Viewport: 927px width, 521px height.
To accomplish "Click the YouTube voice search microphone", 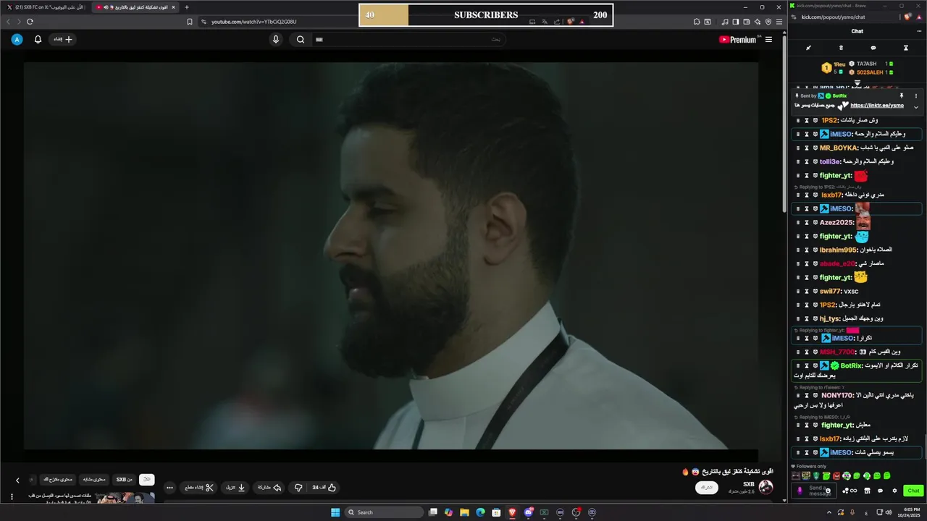I will (x=276, y=39).
